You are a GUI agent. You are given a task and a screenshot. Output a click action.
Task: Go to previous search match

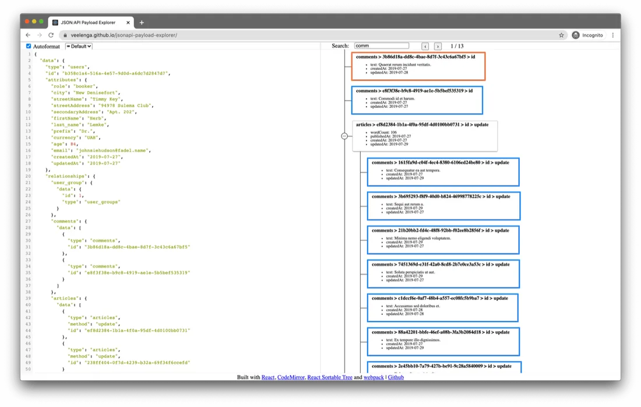(425, 46)
